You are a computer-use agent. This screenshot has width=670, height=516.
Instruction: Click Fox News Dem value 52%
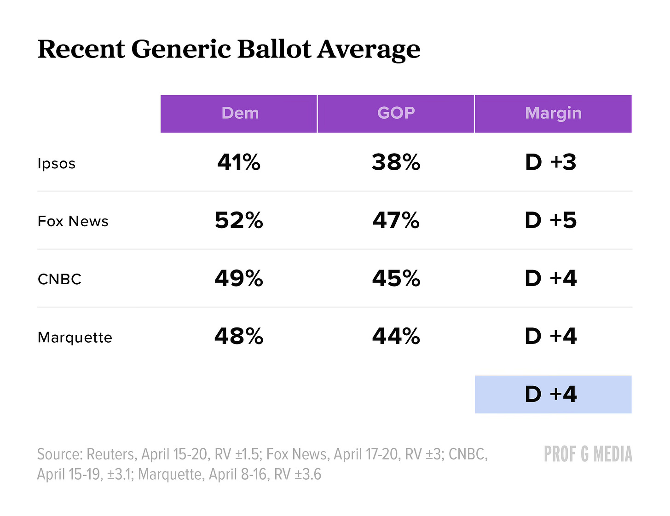pos(239,220)
